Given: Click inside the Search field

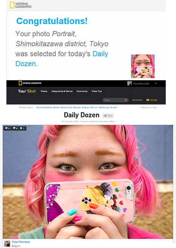Looking at the screenshot, I should point(114,100).
